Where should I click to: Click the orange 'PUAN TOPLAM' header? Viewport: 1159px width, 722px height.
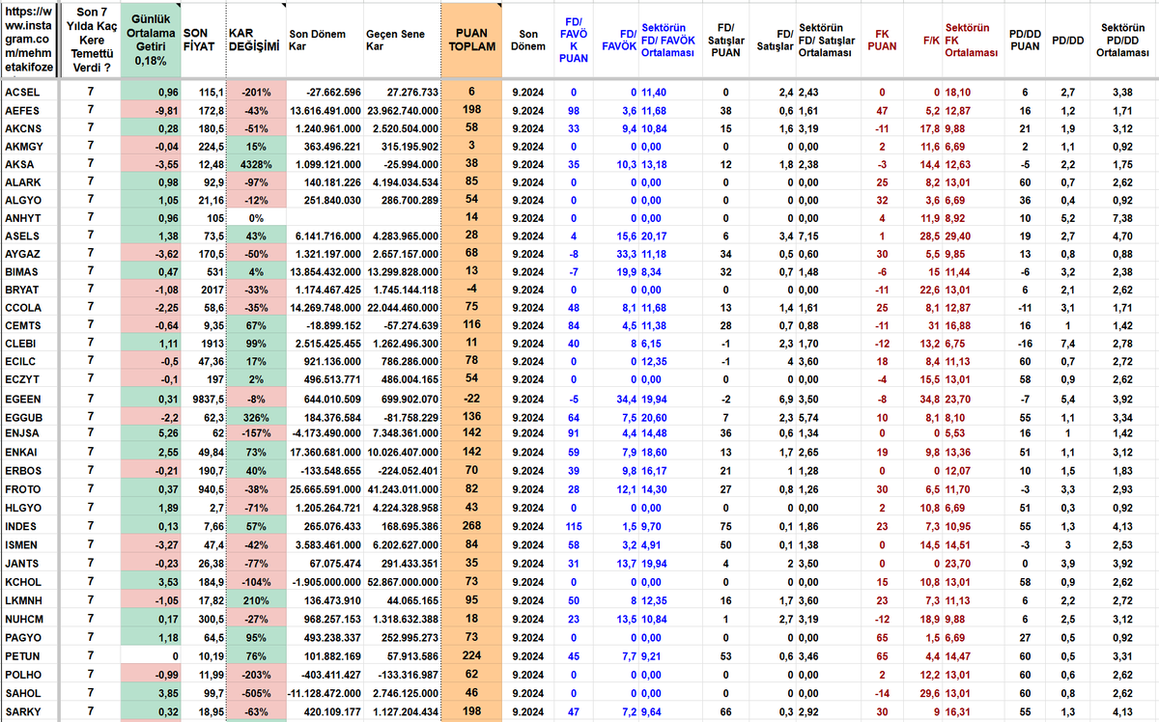[471, 39]
